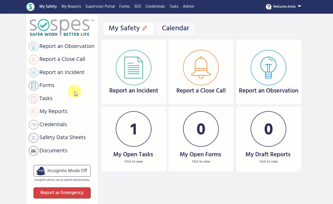
Task: Click the help question mark icon in header
Action: click(269, 7)
